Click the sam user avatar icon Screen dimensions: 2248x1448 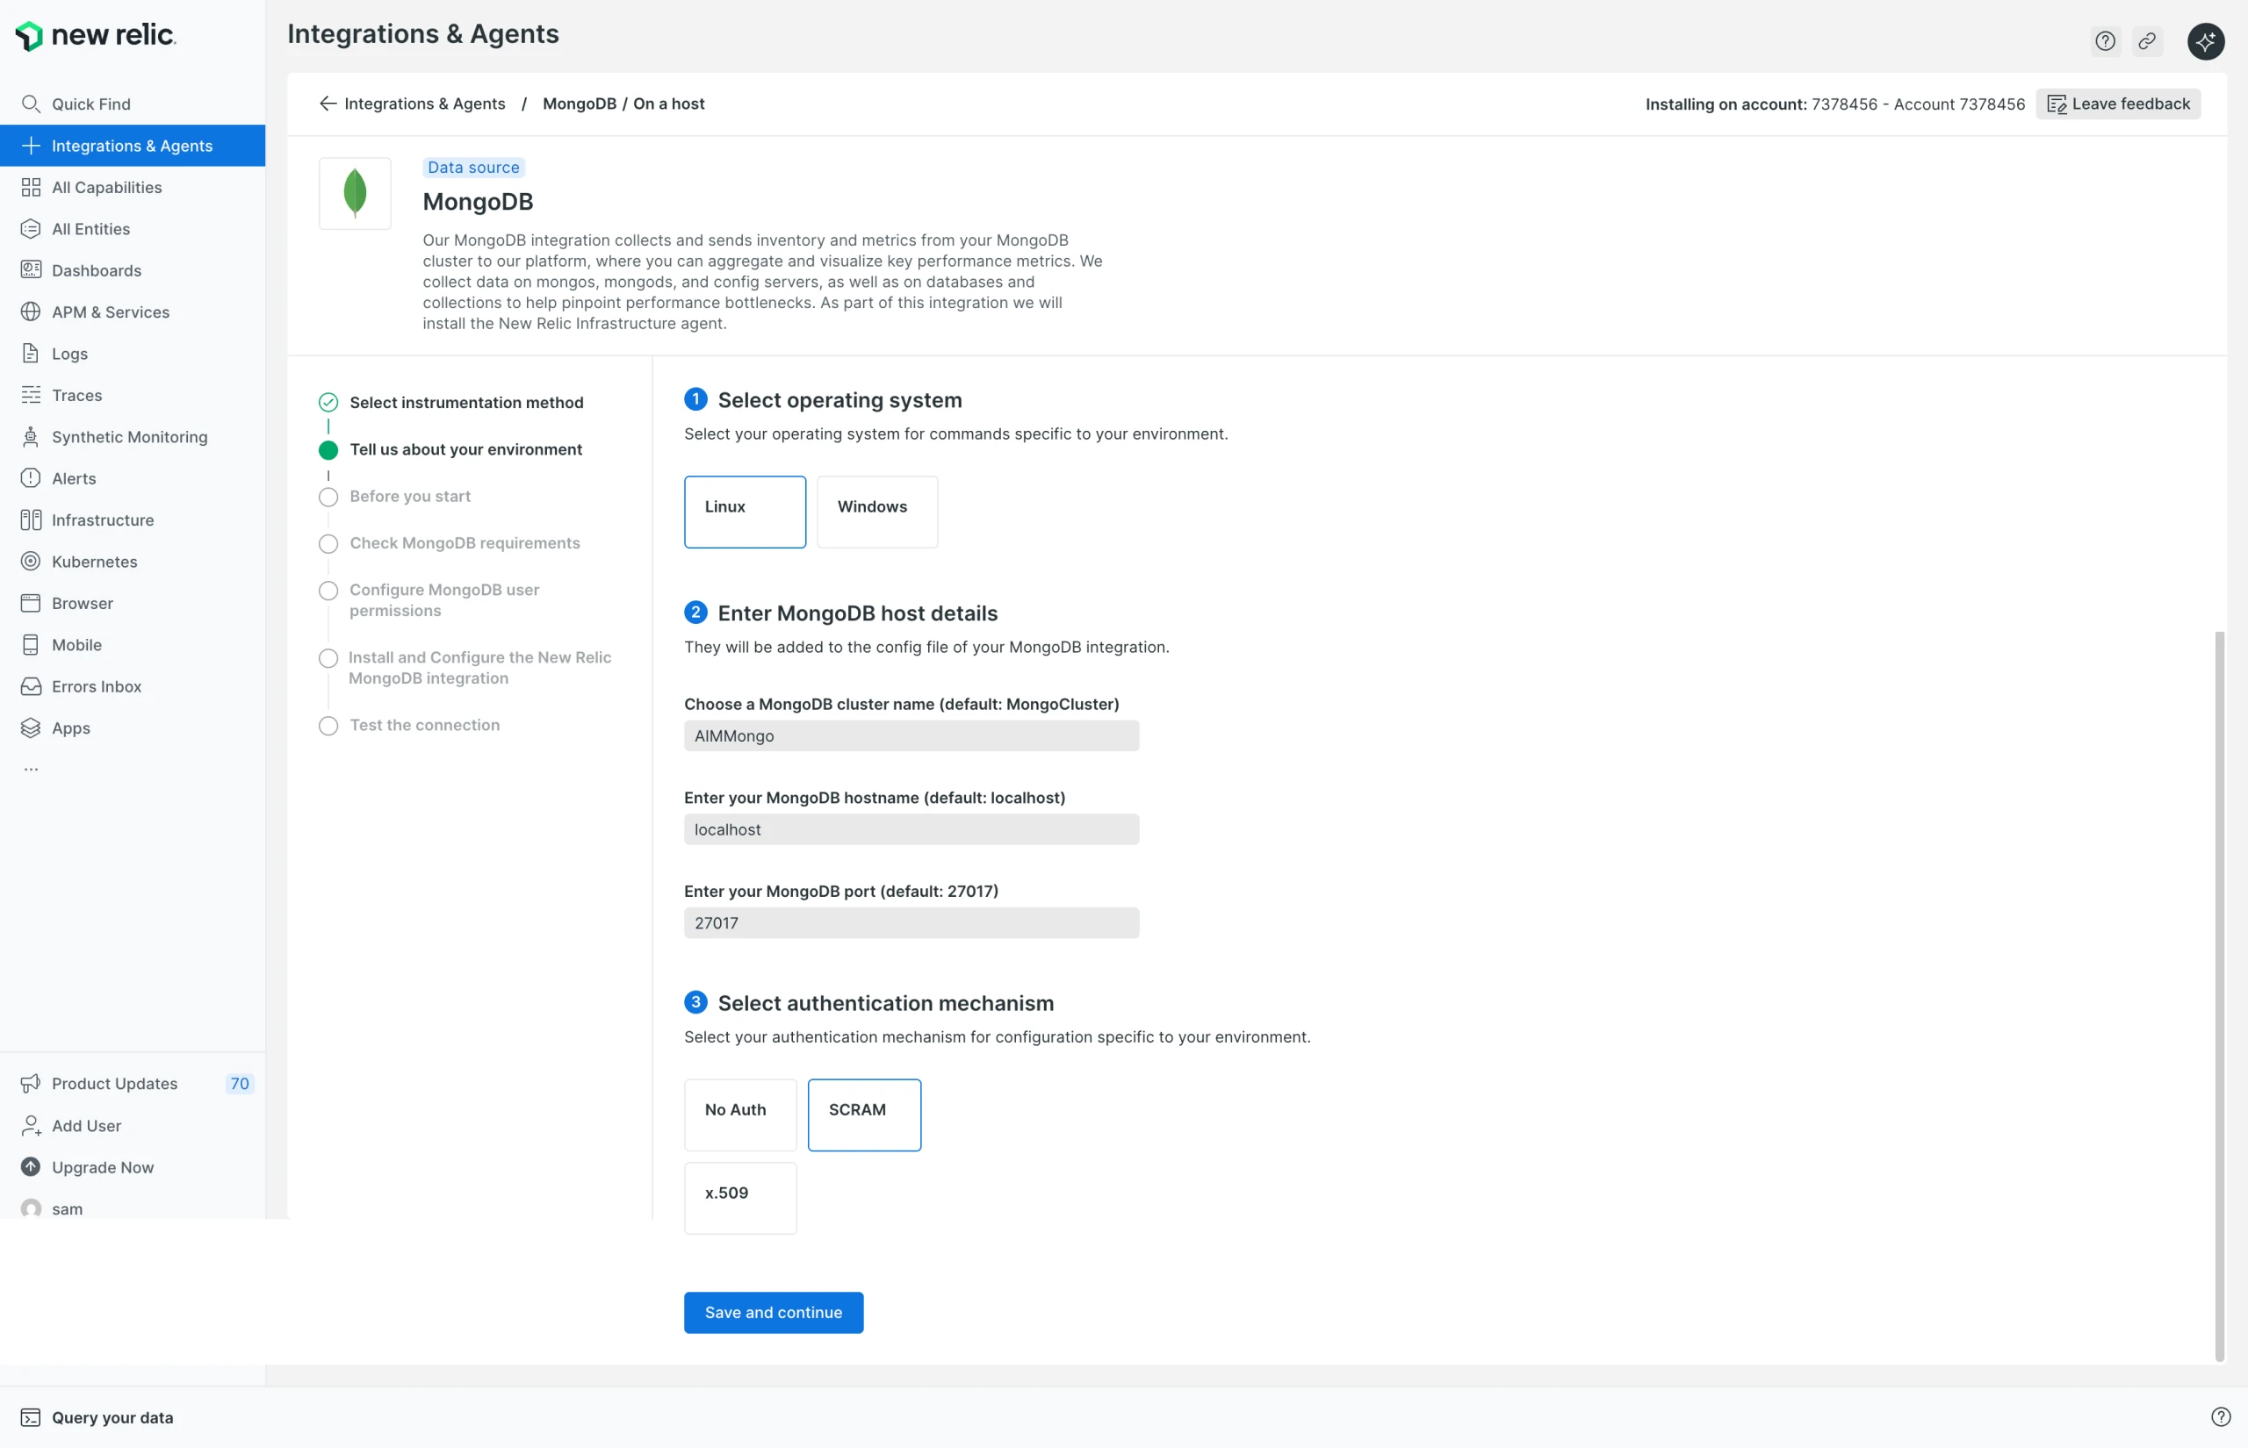click(31, 1208)
